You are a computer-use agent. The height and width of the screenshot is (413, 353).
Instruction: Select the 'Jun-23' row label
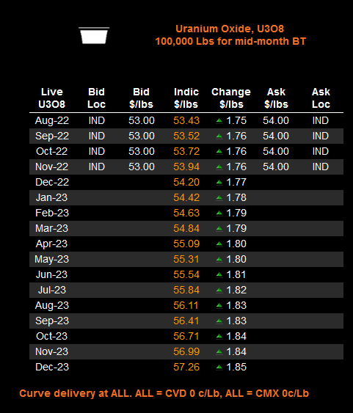(51, 274)
